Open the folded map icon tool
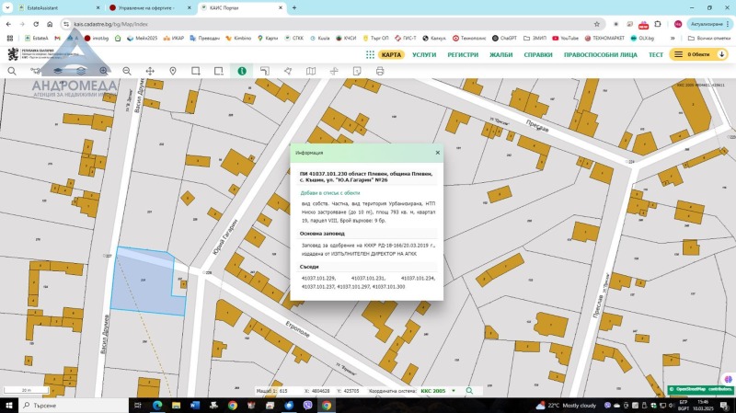Screen dimensions: 736x413 coord(311,71)
